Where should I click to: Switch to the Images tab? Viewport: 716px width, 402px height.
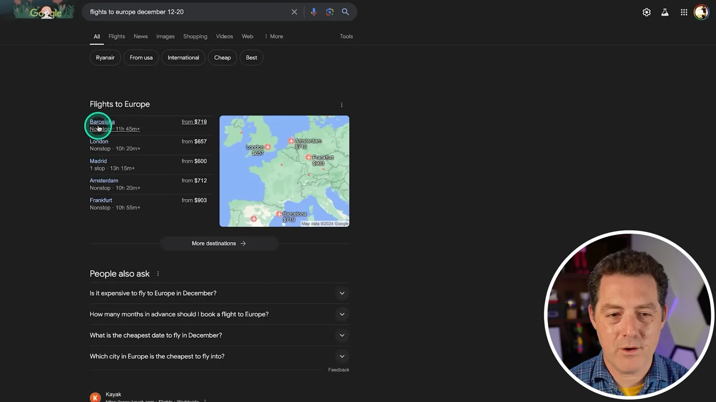(166, 37)
